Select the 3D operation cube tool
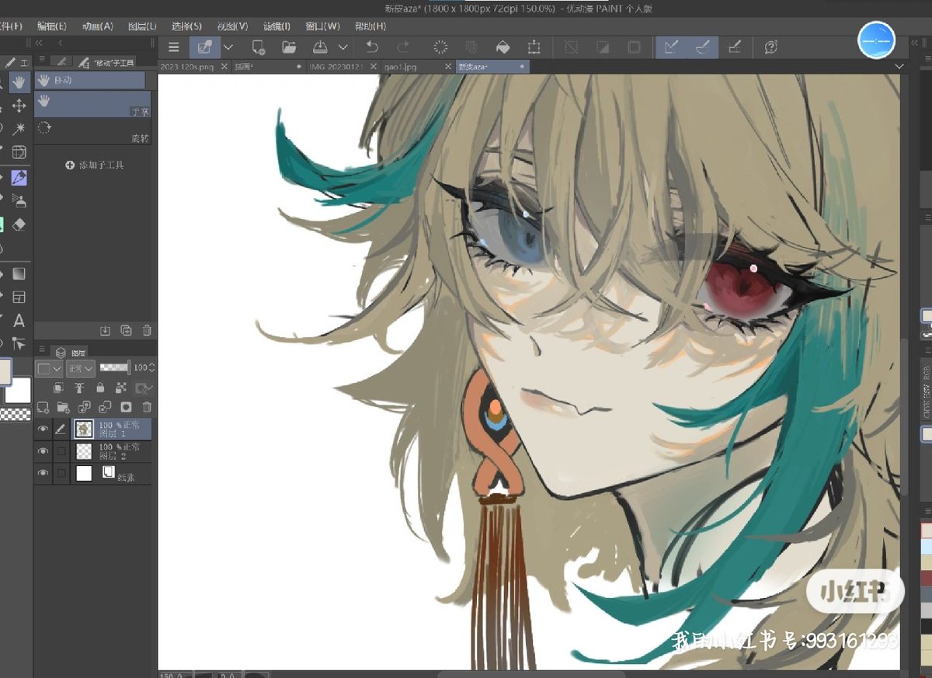The height and width of the screenshot is (678, 932). [x=19, y=152]
